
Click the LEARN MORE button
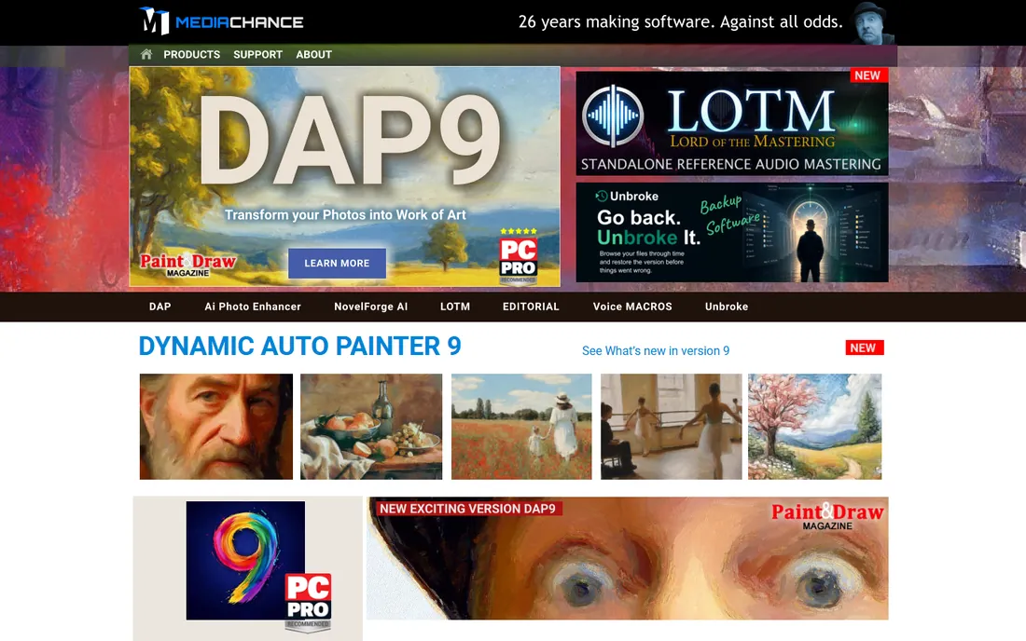pos(337,263)
